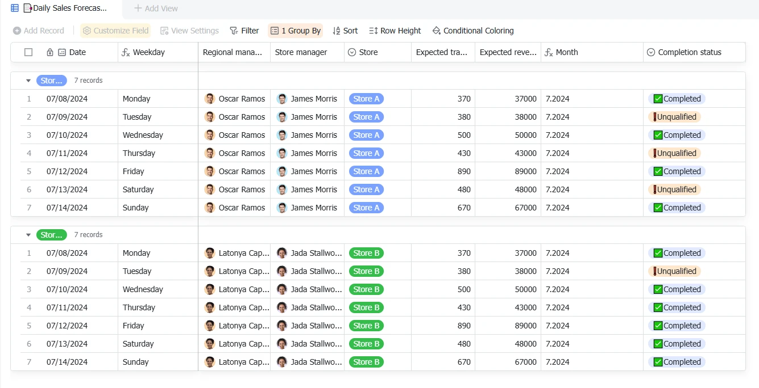
Task: Click the blue group label tag
Action: (x=52, y=81)
